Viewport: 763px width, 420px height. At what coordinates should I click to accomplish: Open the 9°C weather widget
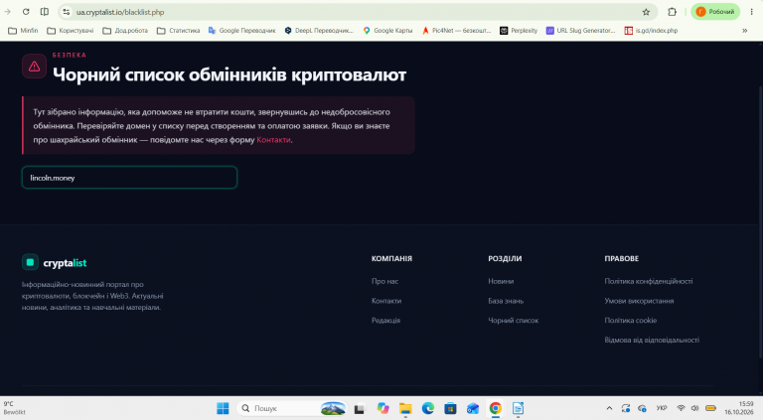tap(15, 408)
